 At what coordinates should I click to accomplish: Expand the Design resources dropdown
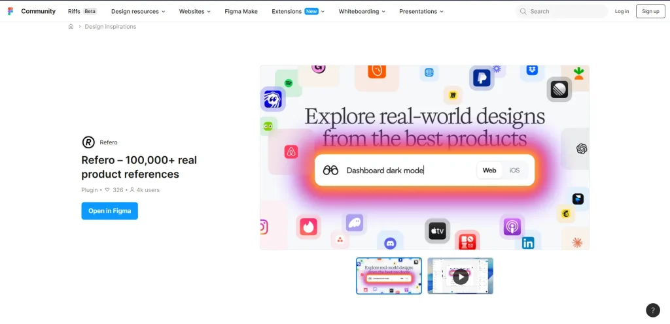coord(138,12)
